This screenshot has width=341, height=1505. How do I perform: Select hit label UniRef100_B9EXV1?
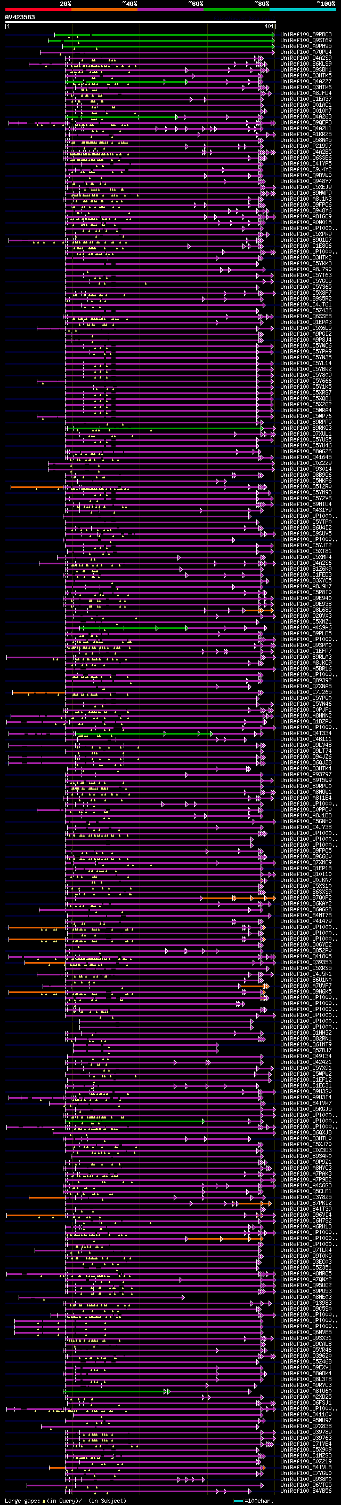306,1367
